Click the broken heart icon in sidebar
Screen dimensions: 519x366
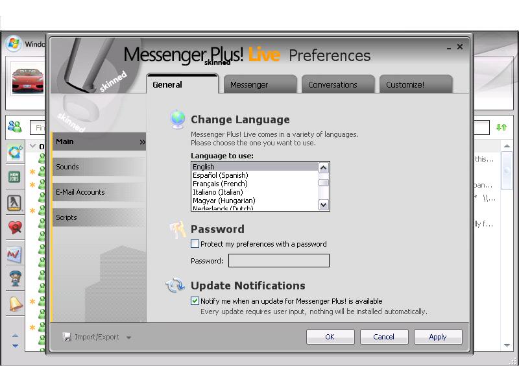coord(14,227)
